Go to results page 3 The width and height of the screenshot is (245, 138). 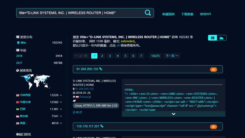coord(110,56)
